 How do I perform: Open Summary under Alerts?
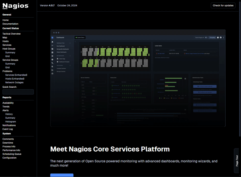point(10,118)
